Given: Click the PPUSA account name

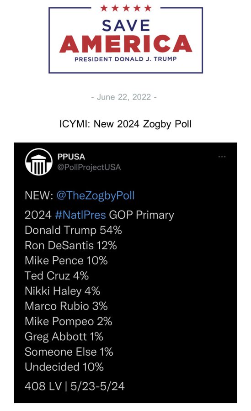Looking at the screenshot, I should 71,157.
